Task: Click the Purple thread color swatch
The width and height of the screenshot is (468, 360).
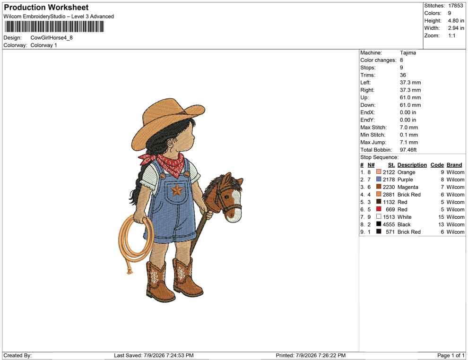Action: click(379, 179)
